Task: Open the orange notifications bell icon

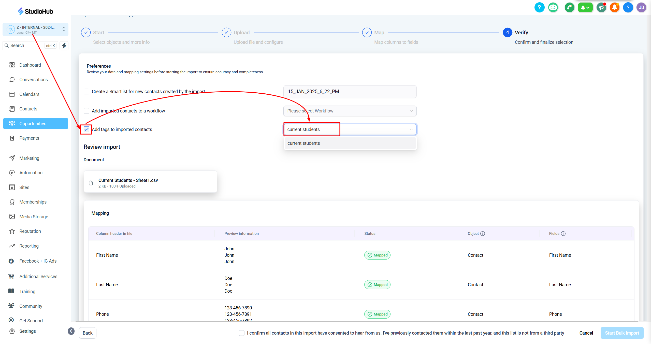Action: click(615, 7)
